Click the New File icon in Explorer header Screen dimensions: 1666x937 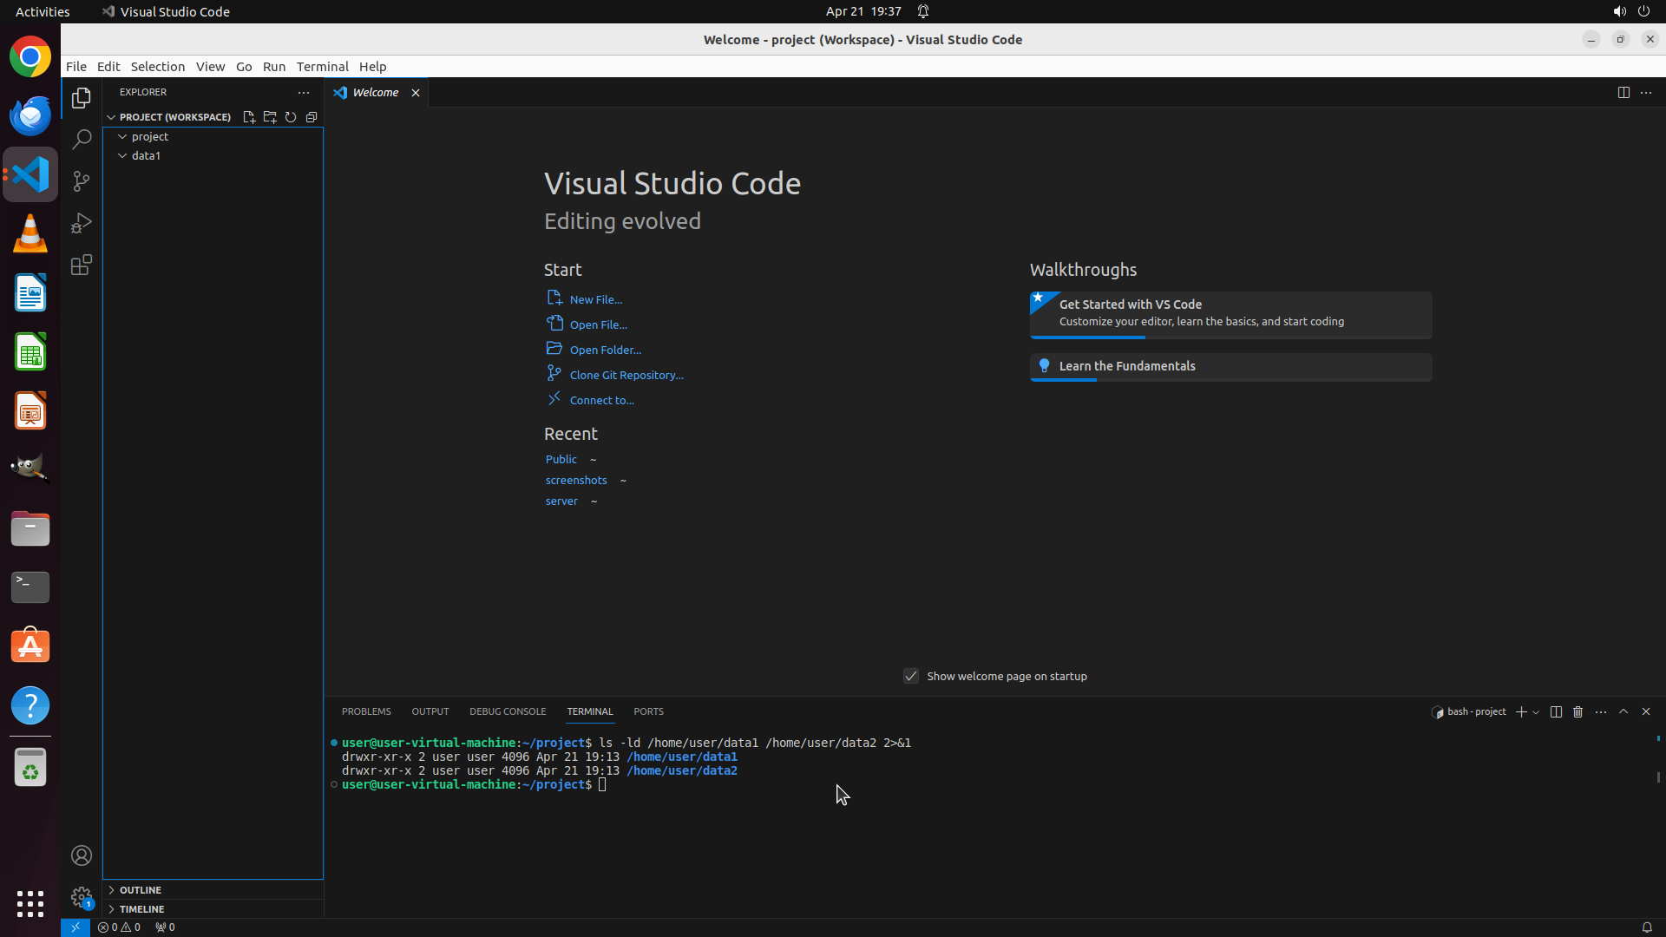pyautogui.click(x=249, y=117)
